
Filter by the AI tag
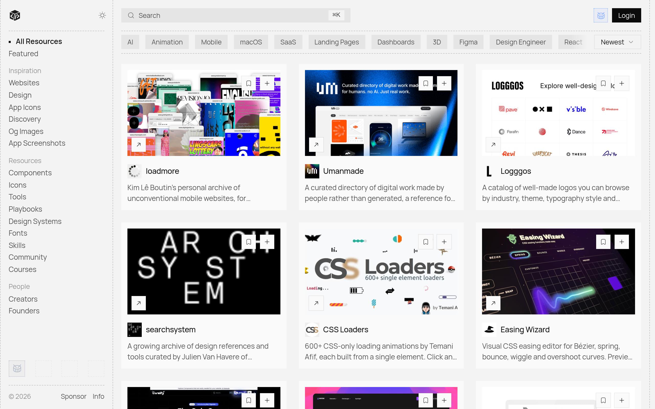pos(130,42)
